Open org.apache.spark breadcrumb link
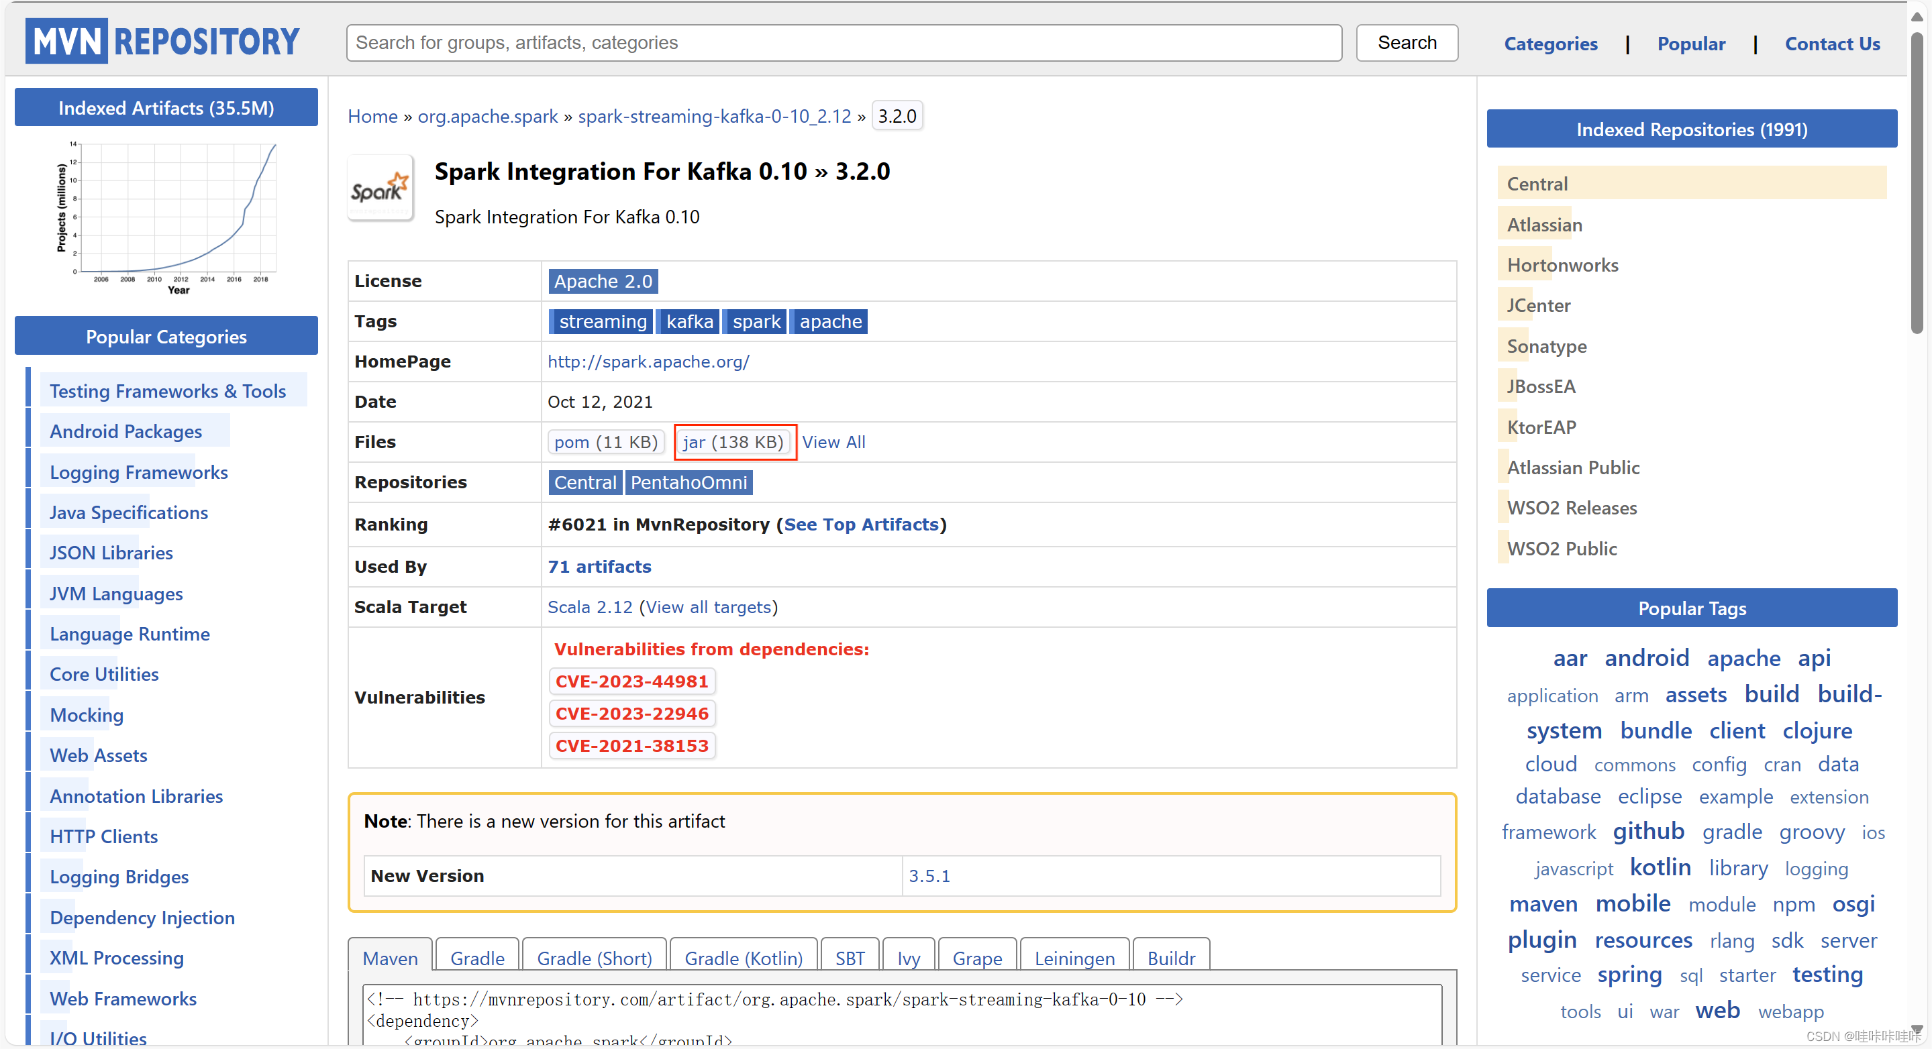The width and height of the screenshot is (1932, 1049). point(487,116)
